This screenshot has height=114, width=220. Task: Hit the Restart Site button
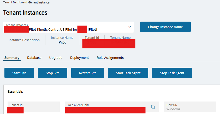click(88, 73)
